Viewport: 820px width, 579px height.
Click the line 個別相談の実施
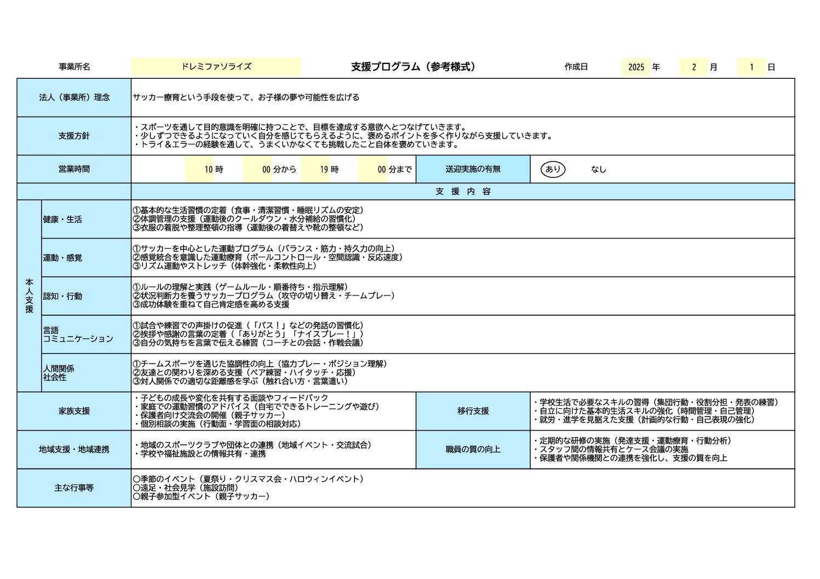click(217, 424)
